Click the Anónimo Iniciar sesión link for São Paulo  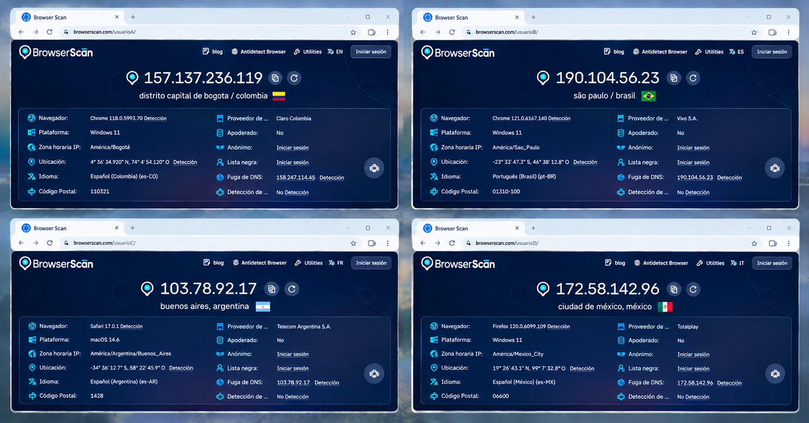point(693,148)
